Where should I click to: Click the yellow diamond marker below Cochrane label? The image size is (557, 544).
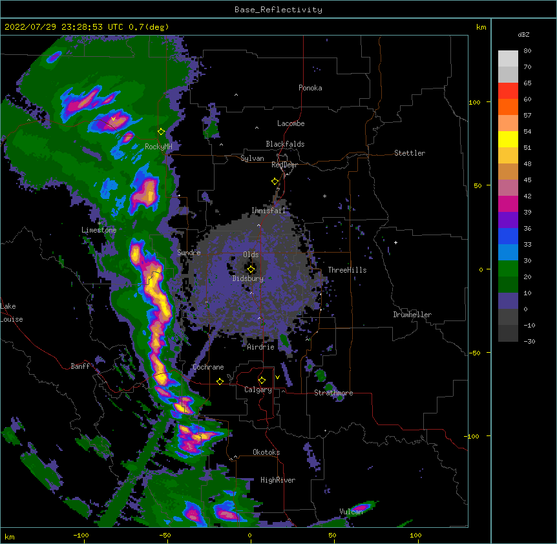click(220, 381)
